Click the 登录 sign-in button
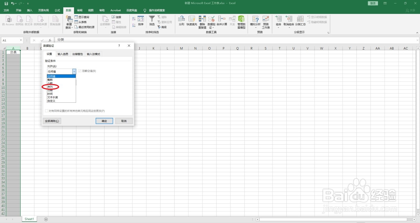This screenshot has height=223, width=420. (373, 3)
